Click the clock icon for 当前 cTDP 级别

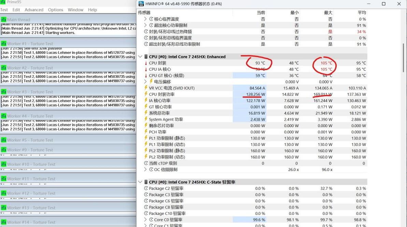tap(146, 163)
